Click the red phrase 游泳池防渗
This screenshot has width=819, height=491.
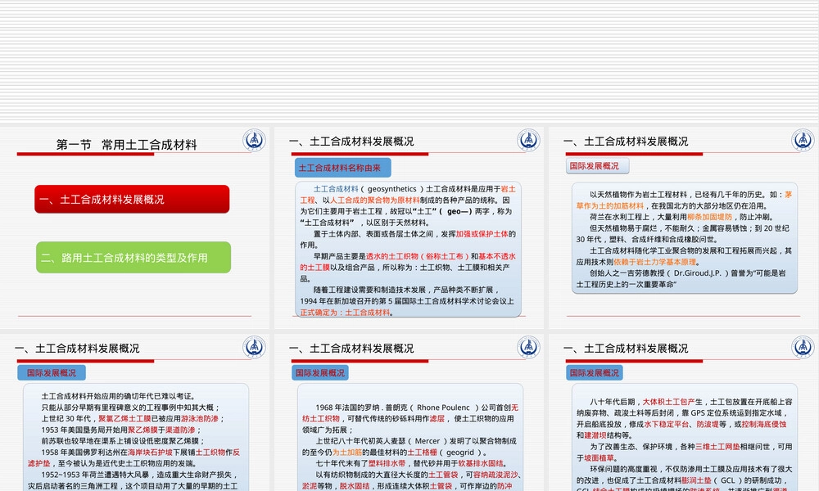click(200, 418)
